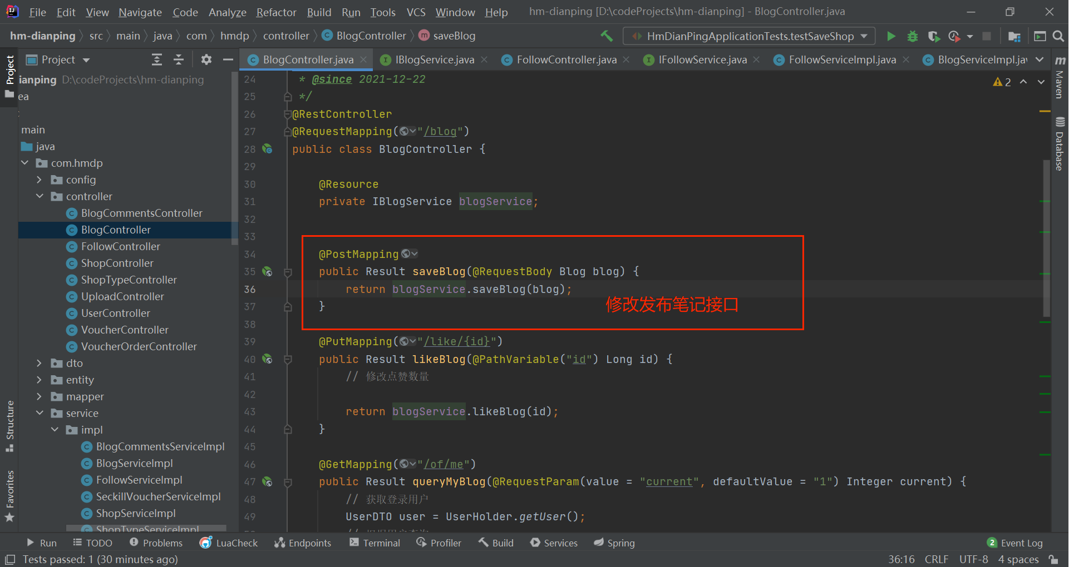The image size is (1069, 567).
Task: Close the BlogController.java tab
Action: tap(363, 59)
